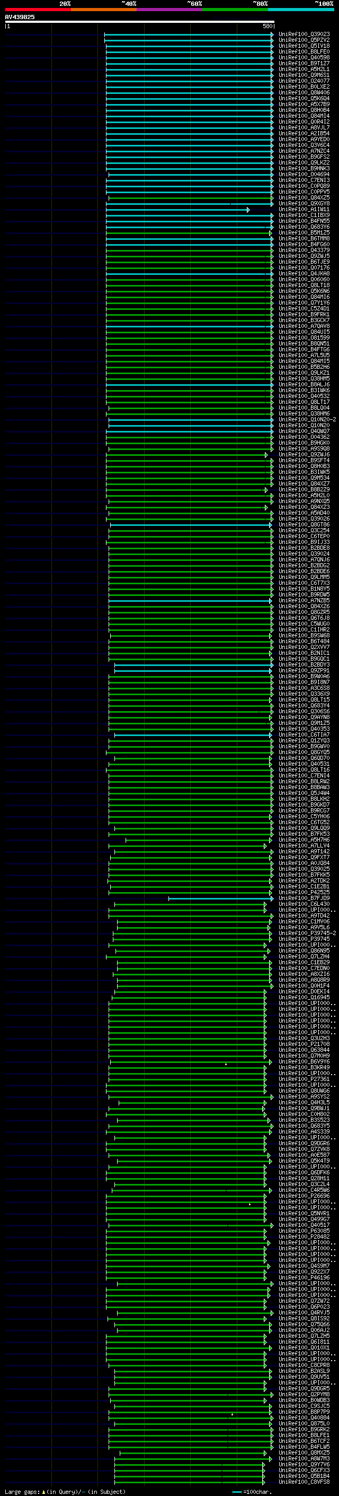Click hit label UniRef100_Q922X7
Image resolution: width=339 pixels, height=1496 pixels.
tap(304, 1272)
